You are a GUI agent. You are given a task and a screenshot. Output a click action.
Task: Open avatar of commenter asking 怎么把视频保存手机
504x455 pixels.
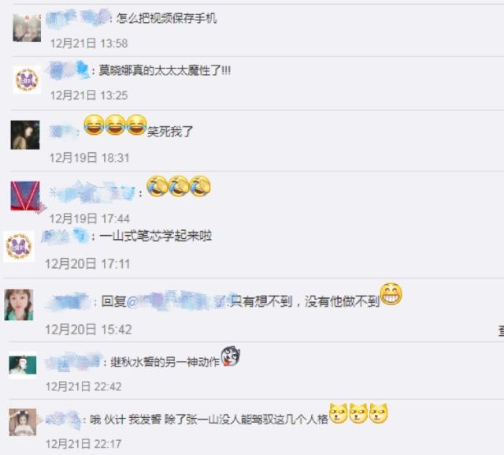click(27, 28)
